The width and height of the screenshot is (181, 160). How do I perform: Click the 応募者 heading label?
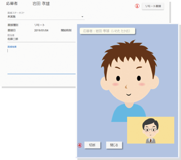[12, 3]
